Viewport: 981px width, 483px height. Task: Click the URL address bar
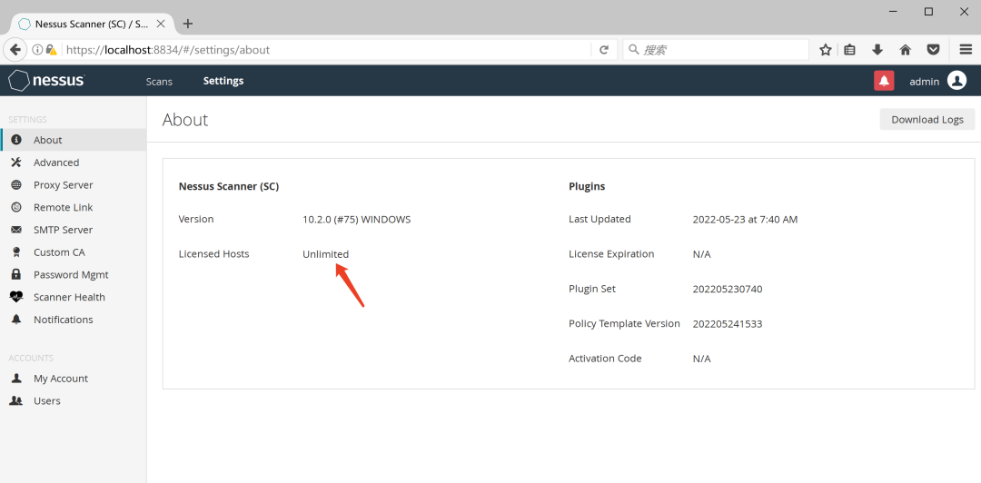(325, 49)
